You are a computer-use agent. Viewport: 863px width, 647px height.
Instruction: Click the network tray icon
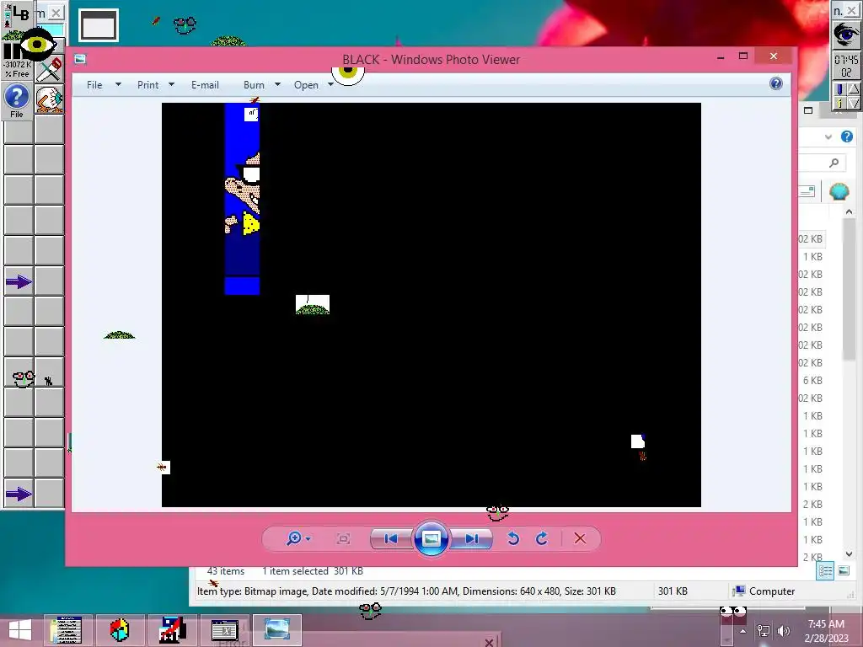pos(764,631)
